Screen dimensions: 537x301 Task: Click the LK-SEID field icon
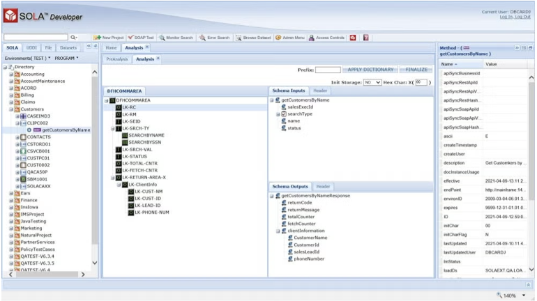tap(119, 121)
